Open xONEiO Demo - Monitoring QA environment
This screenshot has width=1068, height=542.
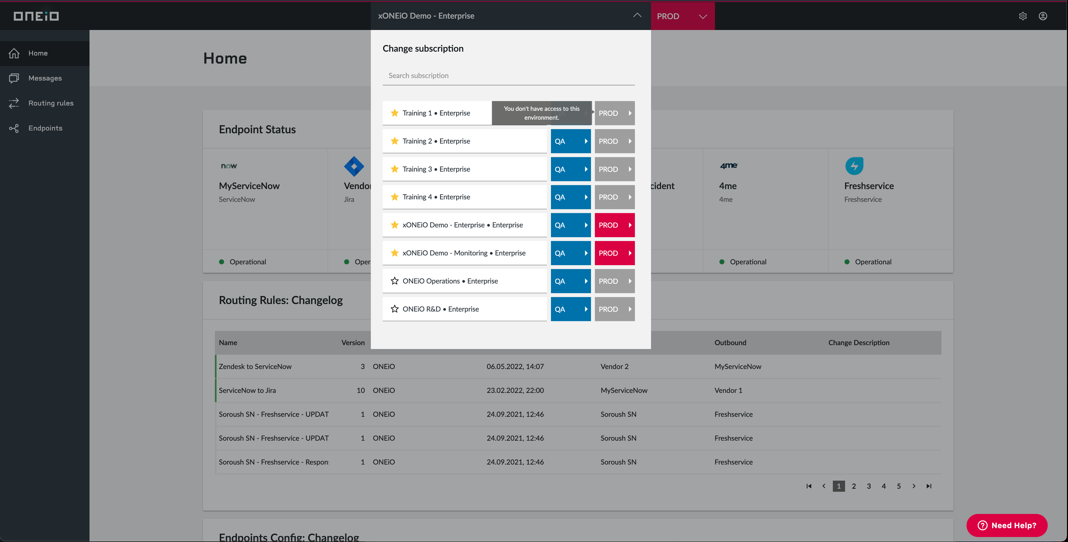click(x=570, y=253)
